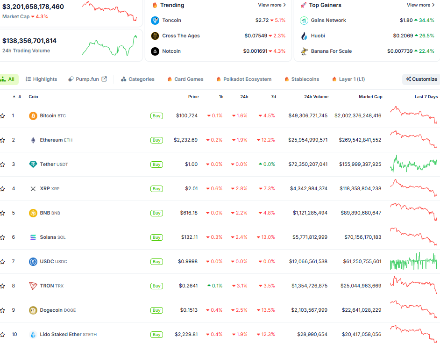Expand Top Gainers with View more
The height and width of the screenshot is (344, 440).
pos(419,5)
